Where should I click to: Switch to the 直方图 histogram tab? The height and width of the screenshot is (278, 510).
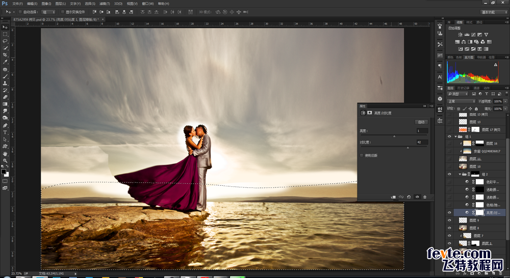click(x=469, y=57)
